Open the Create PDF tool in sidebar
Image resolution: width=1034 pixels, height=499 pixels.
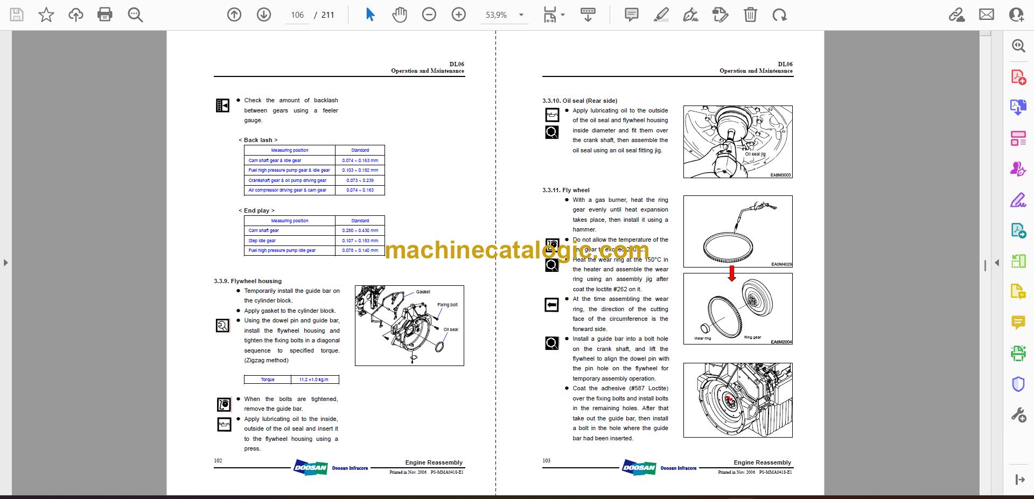[1018, 77]
